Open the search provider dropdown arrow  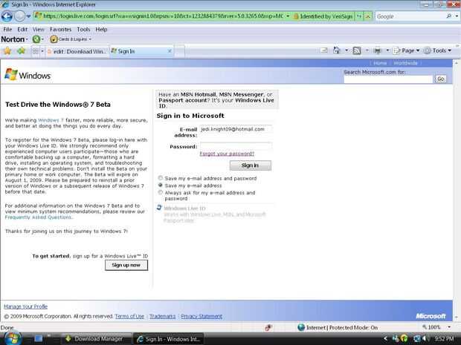coord(457,16)
